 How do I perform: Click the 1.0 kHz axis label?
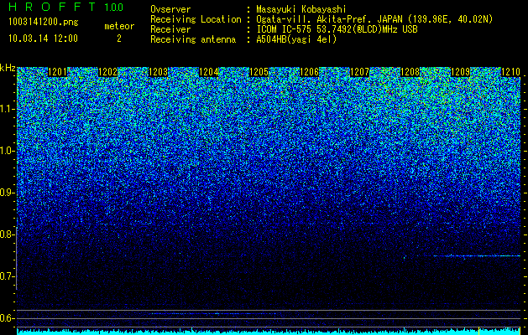(x=8, y=151)
